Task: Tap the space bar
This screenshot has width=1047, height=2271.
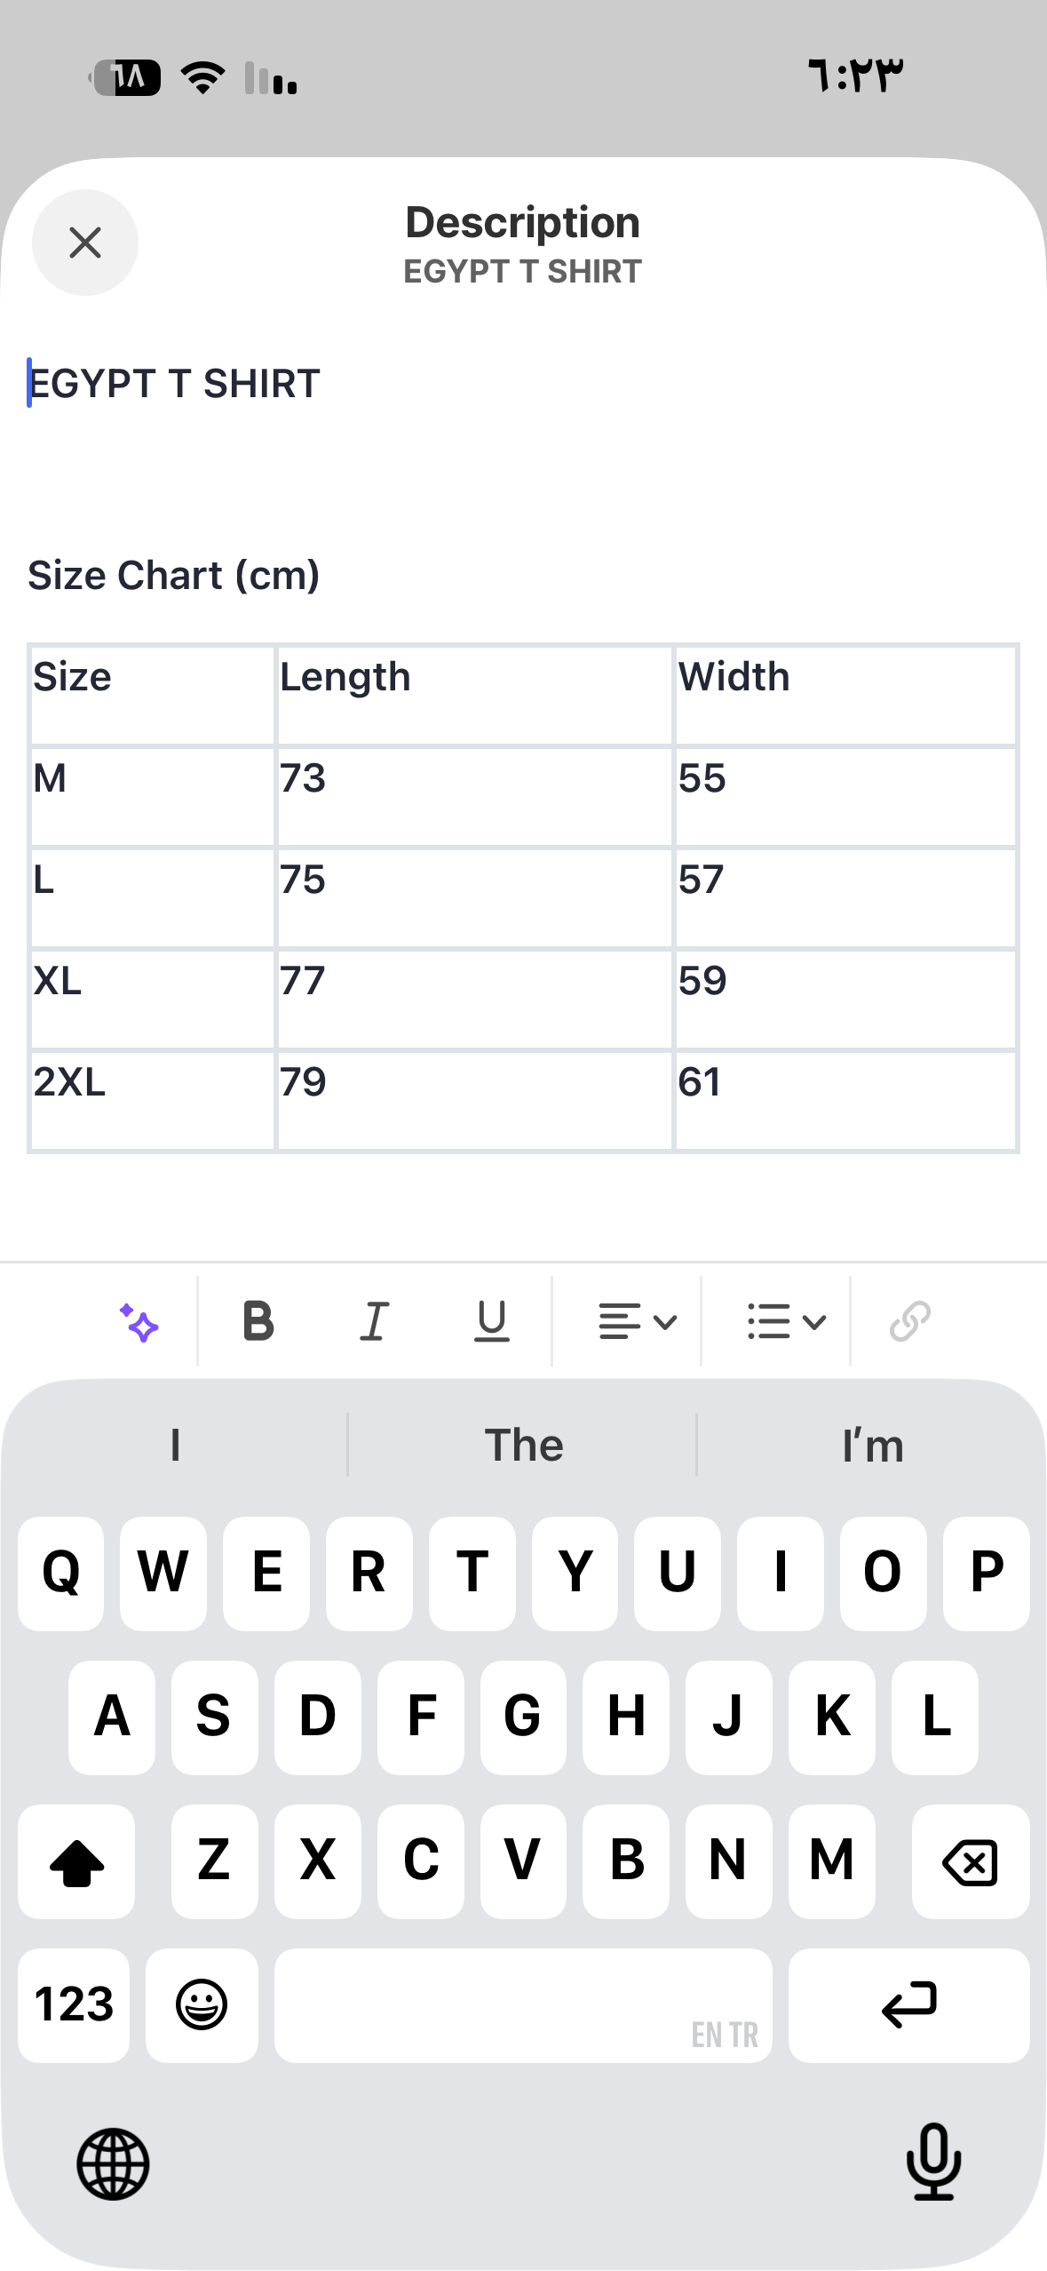Action: [523, 2005]
